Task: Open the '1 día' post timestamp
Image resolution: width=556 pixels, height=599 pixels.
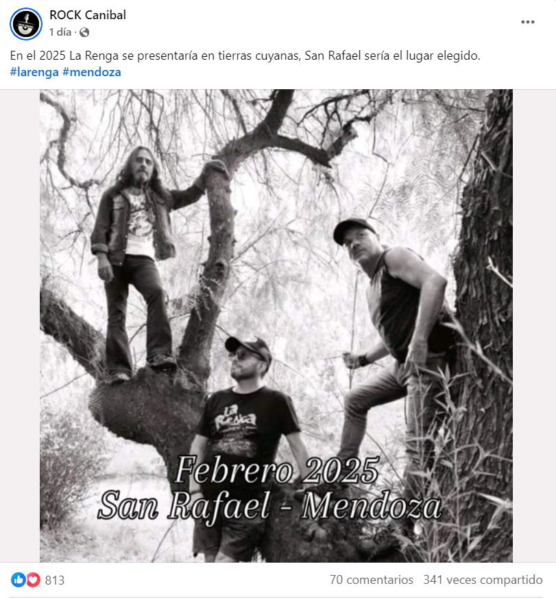Action: [x=60, y=32]
